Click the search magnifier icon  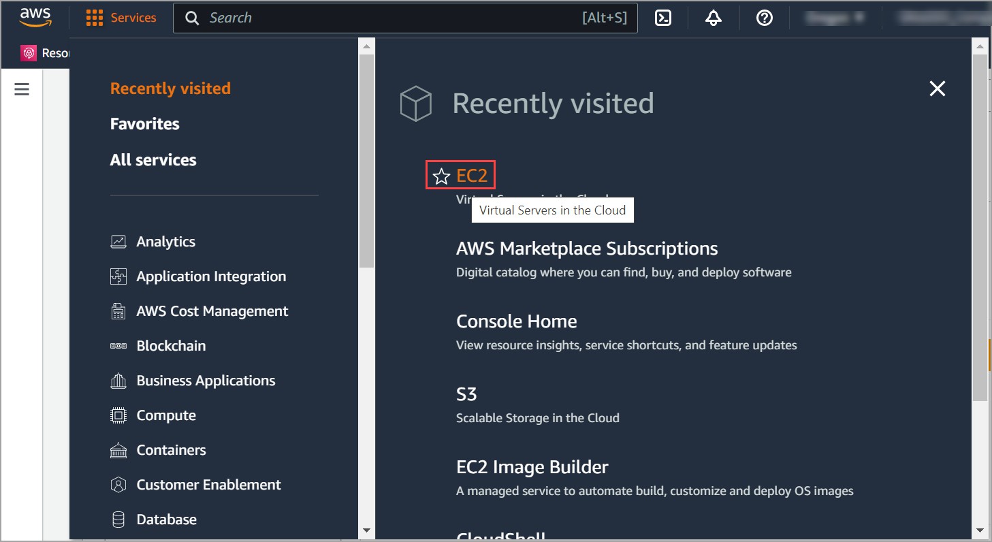pos(193,18)
